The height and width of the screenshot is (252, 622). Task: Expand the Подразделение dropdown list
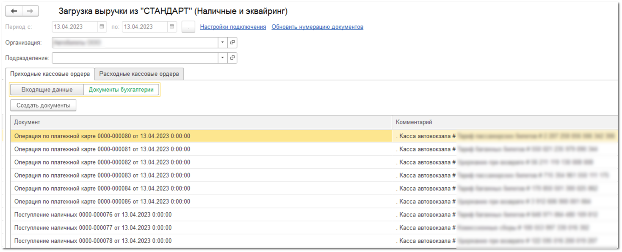coord(223,58)
